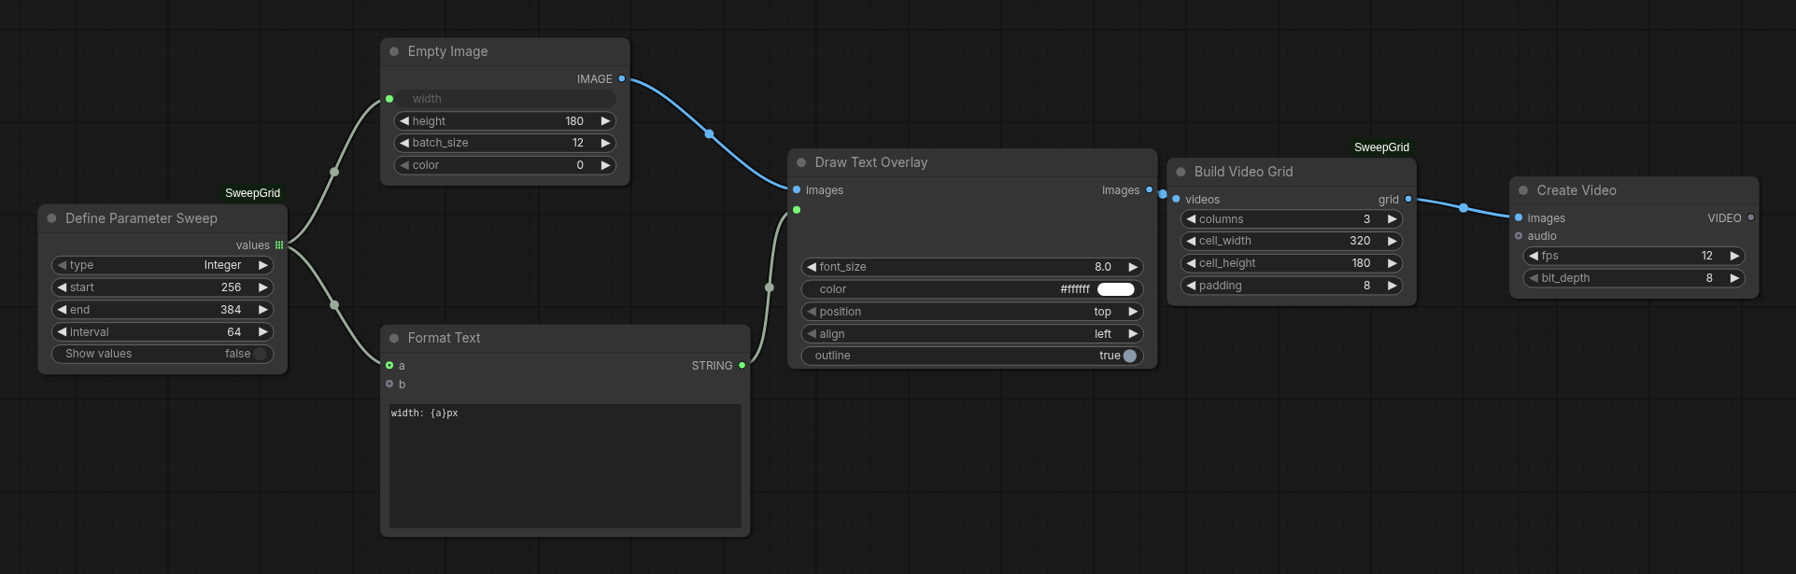Select next type option with right arrow
The height and width of the screenshot is (574, 1796).
263,265
